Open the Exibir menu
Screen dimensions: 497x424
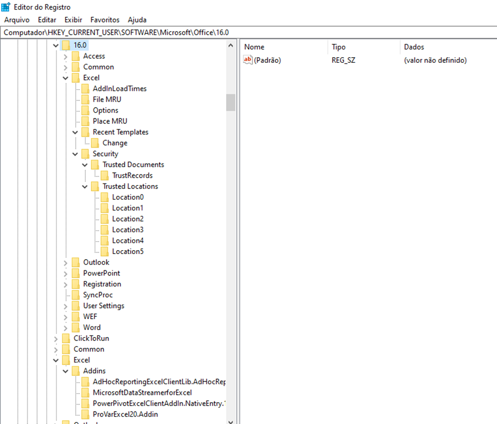[73, 20]
